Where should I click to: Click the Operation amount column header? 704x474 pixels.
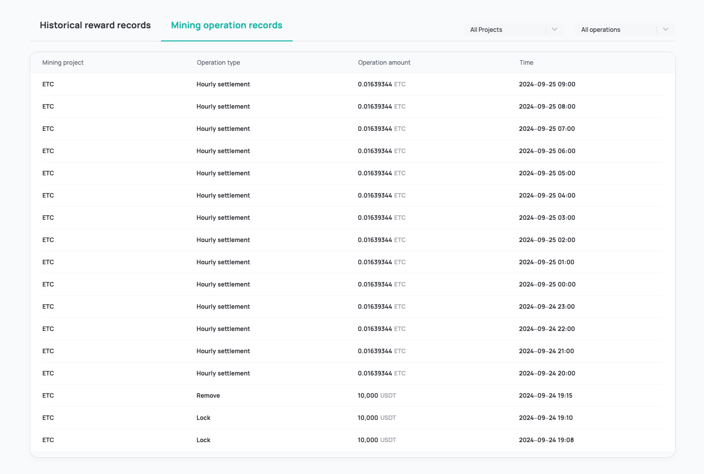coord(384,63)
